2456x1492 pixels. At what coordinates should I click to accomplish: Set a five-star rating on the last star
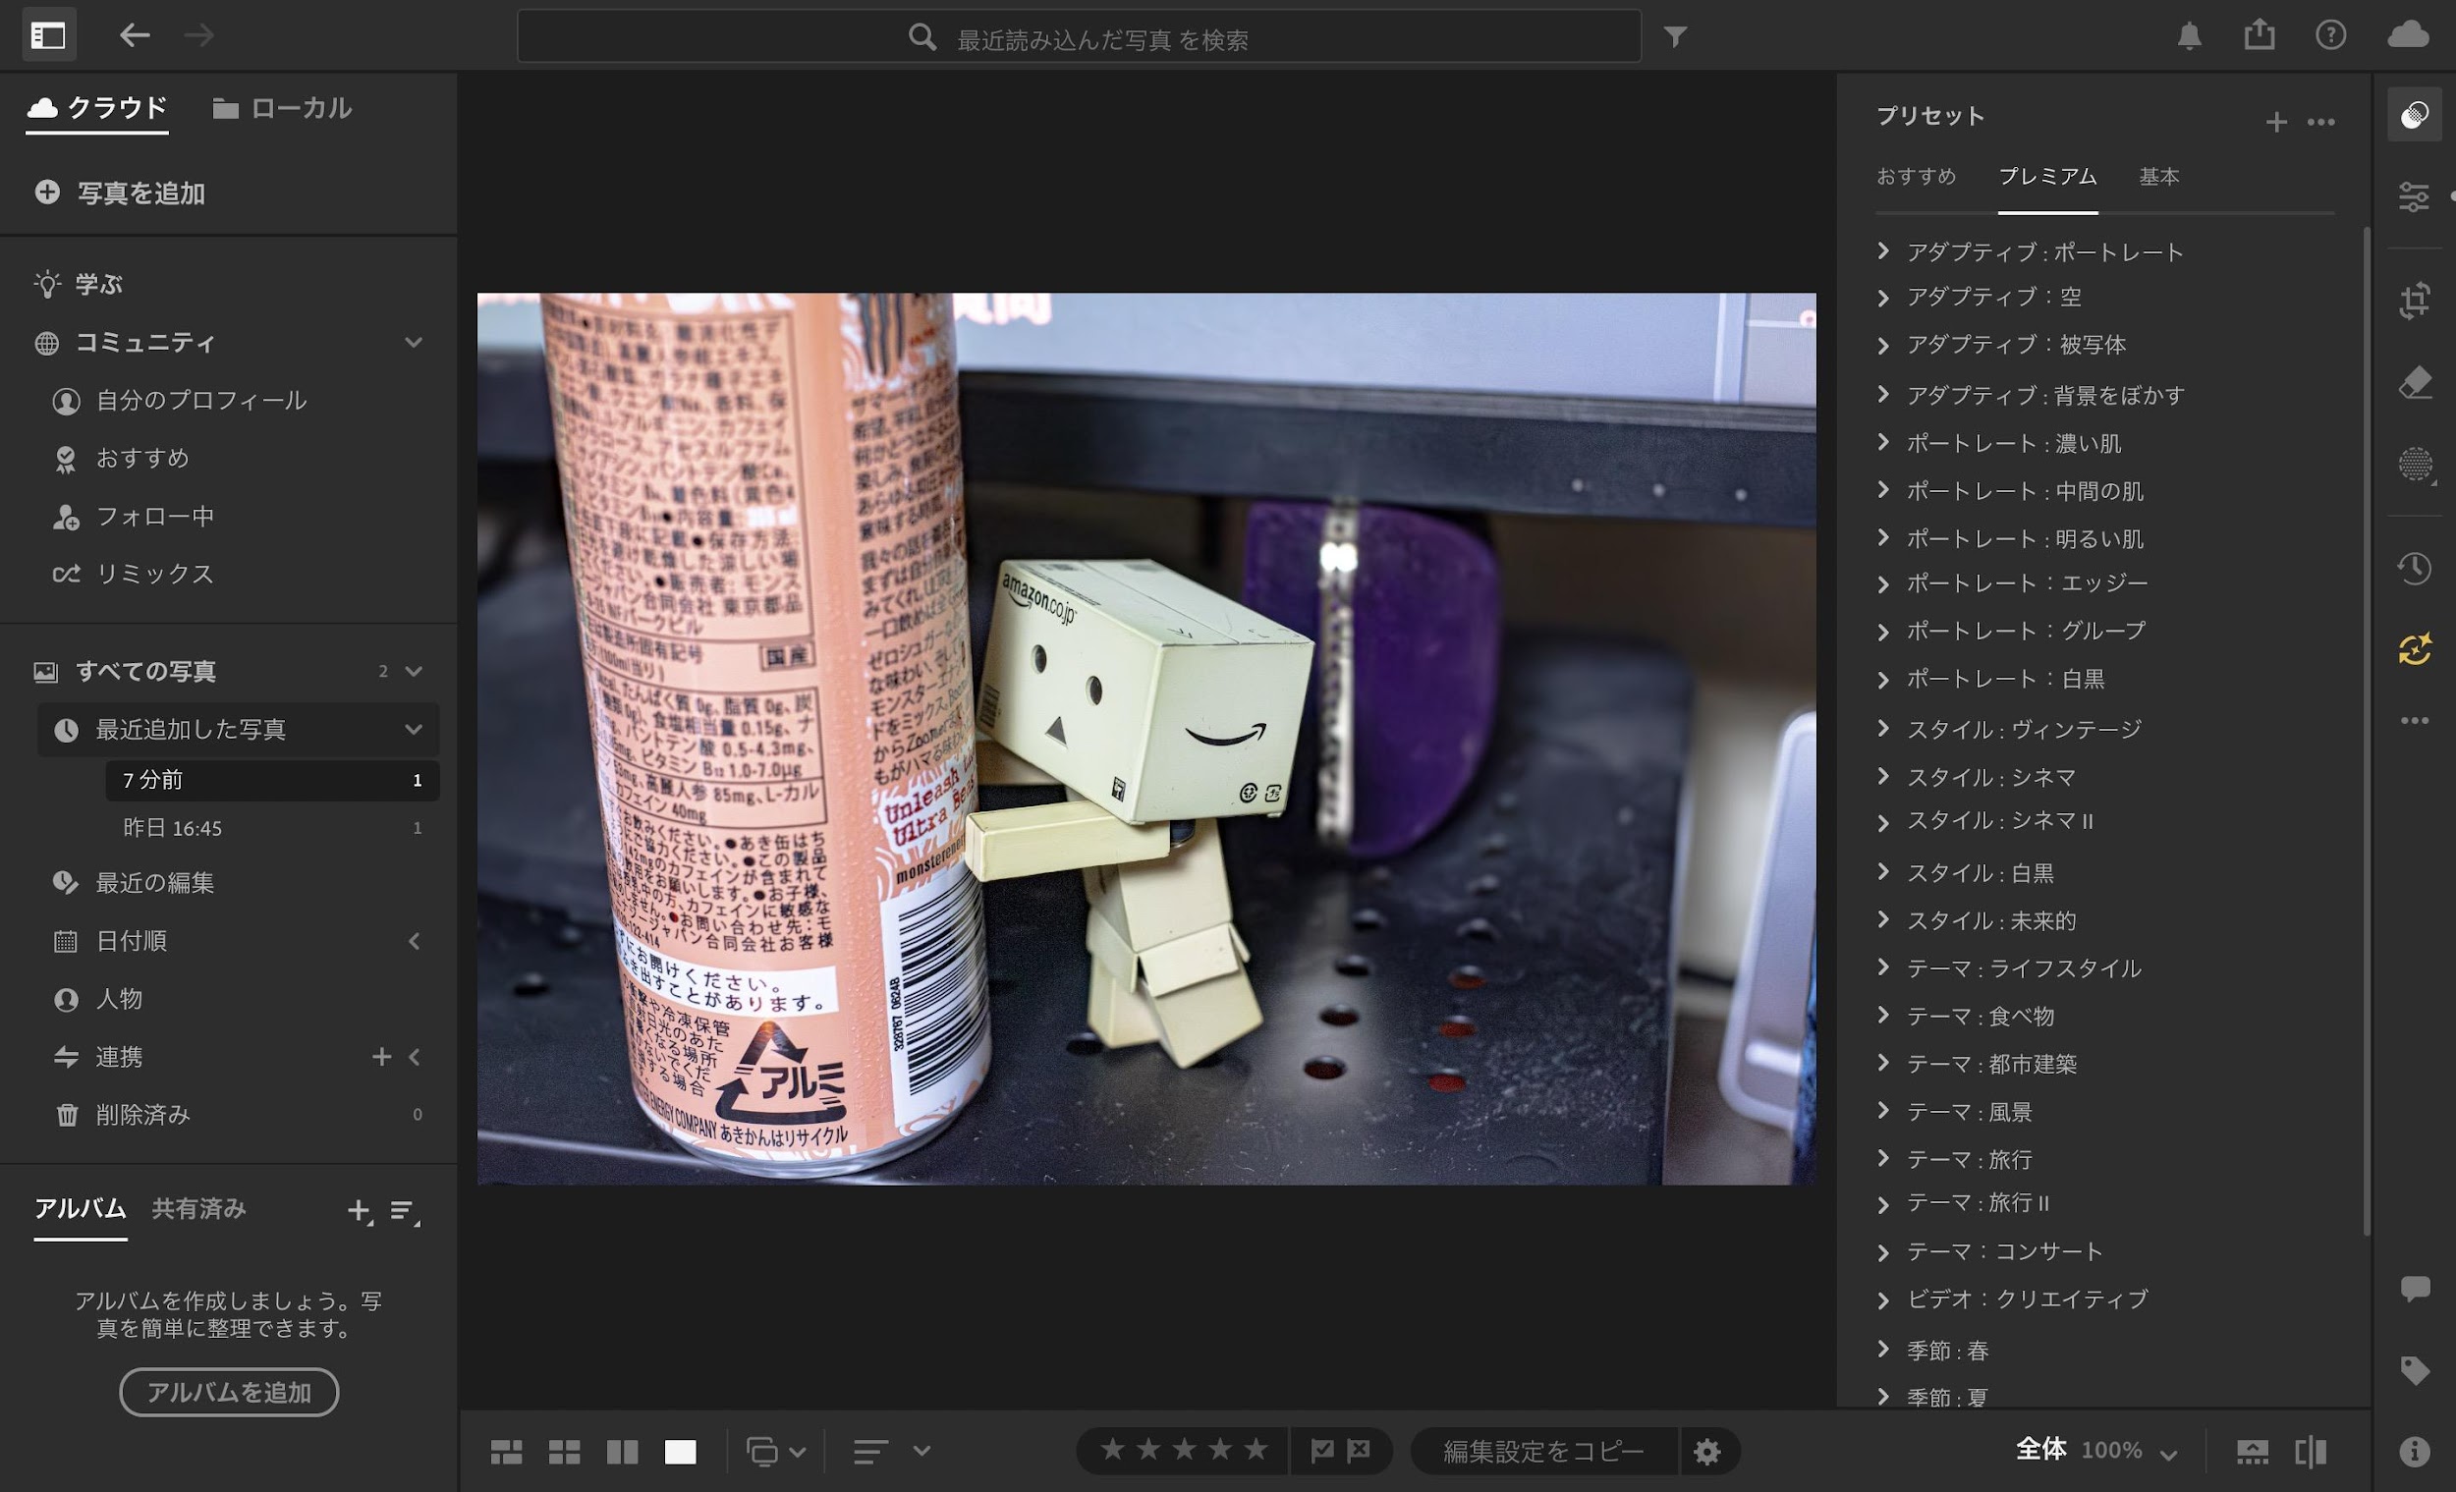1256,1449
